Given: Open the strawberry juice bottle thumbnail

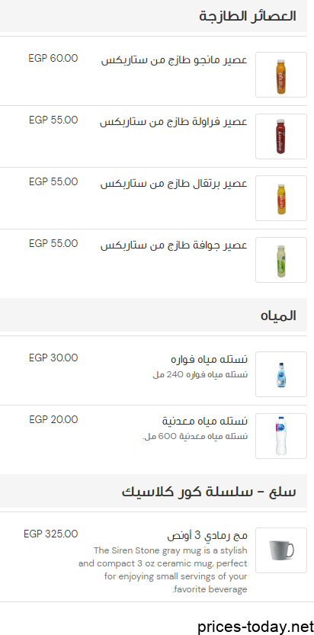Looking at the screenshot, I should pos(281,136).
